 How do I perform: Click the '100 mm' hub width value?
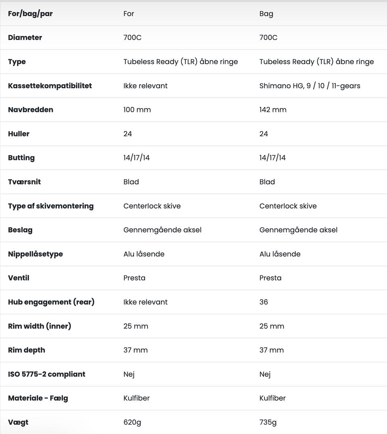click(137, 110)
